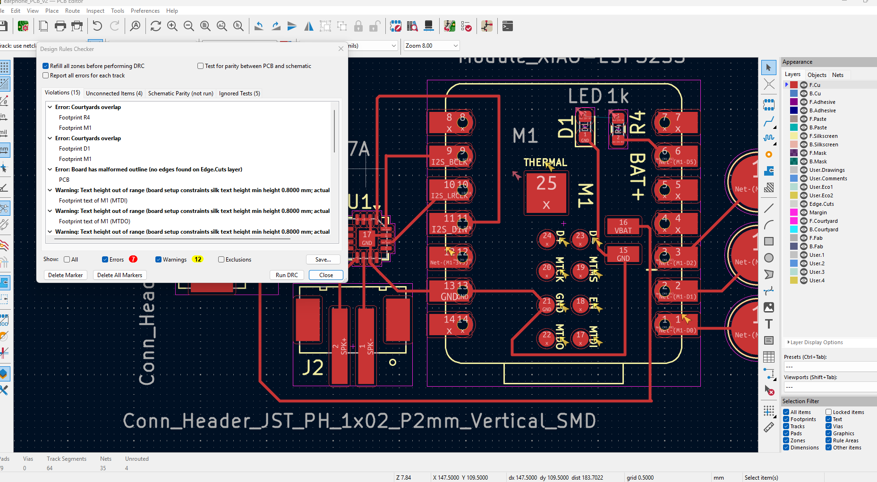Hide the F.Silkscreen layer
877x482 pixels.
point(803,136)
